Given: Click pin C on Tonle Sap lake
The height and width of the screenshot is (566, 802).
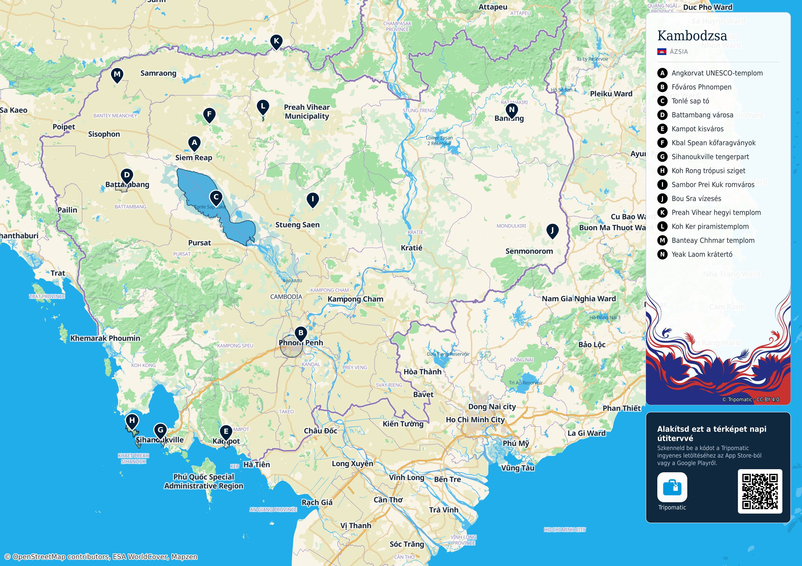Looking at the screenshot, I should coord(216,198).
